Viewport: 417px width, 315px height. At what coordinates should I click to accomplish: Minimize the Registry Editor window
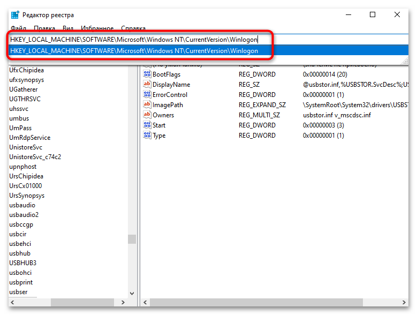coord(348,14)
